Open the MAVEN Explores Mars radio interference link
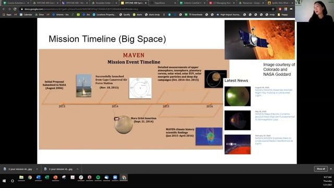Screen dimensions: 334x188 (x=274, y=141)
